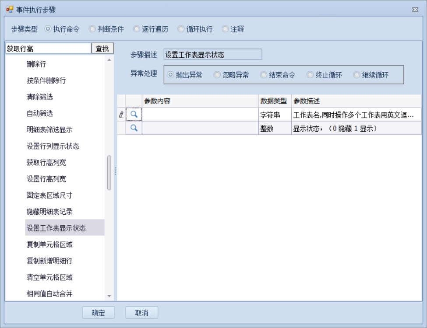Click magnifier icon in the string parameter row
Image resolution: width=427 pixels, height=328 pixels.
point(134,114)
